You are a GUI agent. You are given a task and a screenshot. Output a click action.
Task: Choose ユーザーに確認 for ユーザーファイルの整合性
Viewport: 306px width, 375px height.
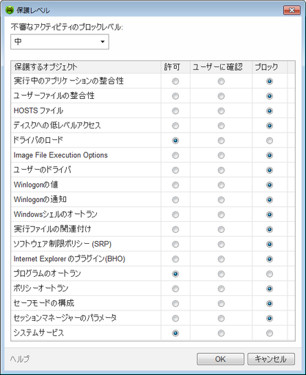(221, 96)
